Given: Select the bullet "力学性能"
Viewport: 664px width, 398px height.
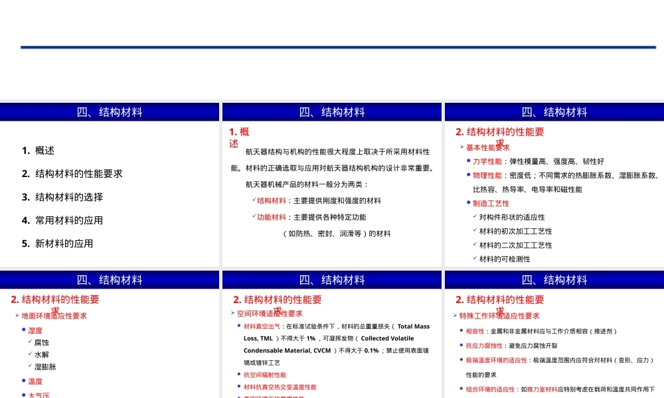Looking at the screenshot, I should [487, 162].
